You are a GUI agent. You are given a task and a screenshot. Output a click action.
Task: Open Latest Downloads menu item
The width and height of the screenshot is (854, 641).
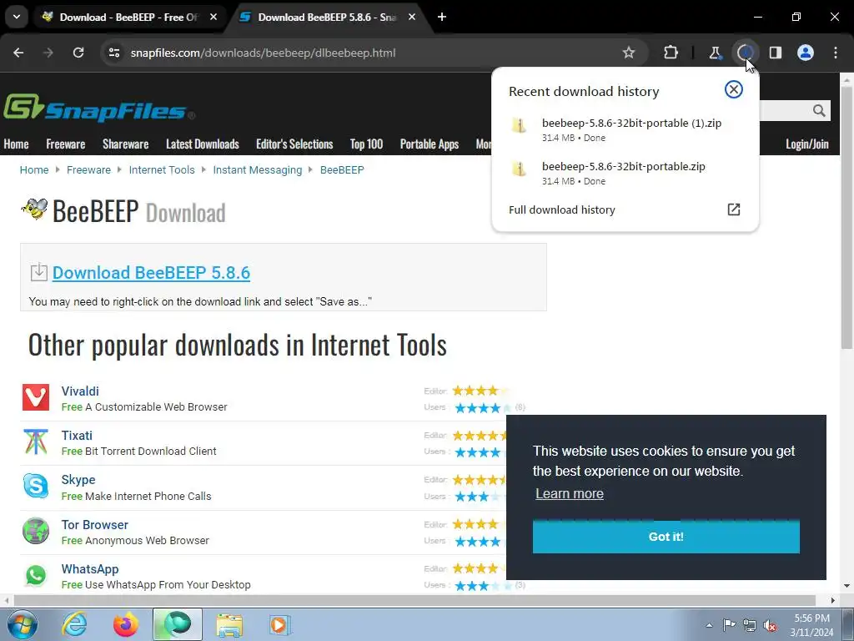pos(203,144)
